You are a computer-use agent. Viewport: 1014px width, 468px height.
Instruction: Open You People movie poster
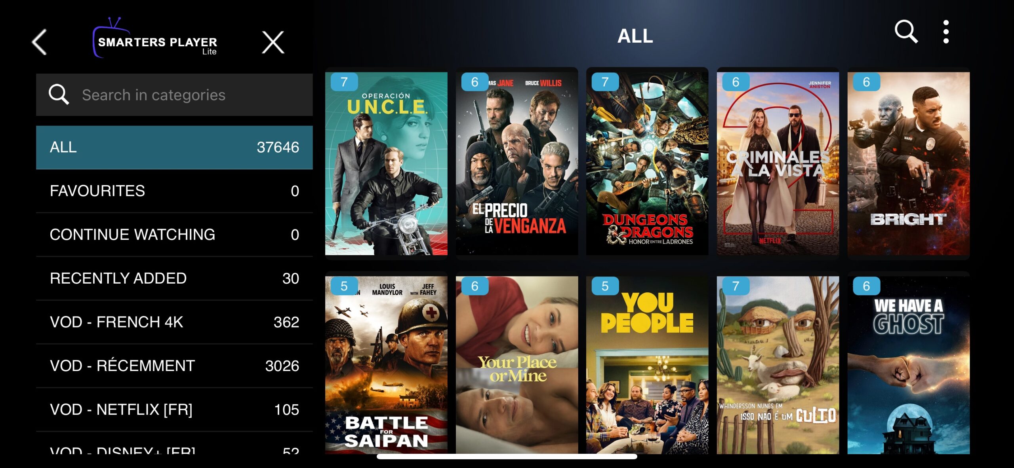click(647, 365)
